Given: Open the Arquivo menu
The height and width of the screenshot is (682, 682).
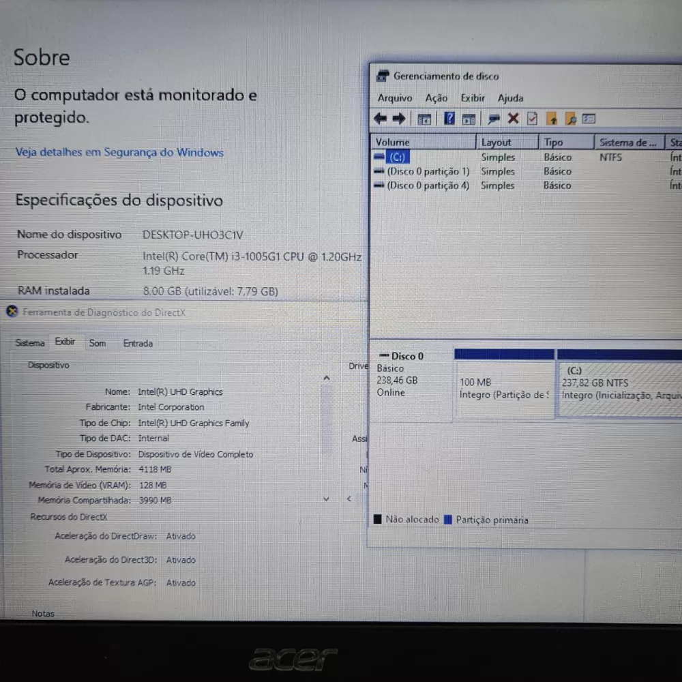Looking at the screenshot, I should (x=394, y=98).
